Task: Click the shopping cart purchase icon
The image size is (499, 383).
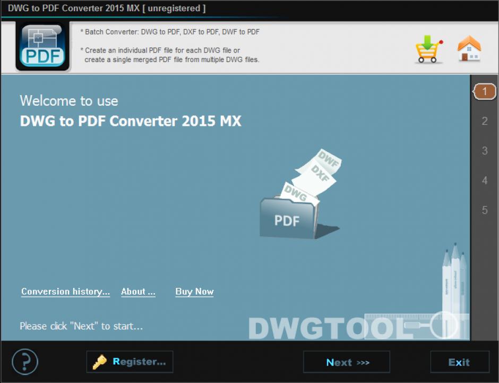Action: coord(428,50)
